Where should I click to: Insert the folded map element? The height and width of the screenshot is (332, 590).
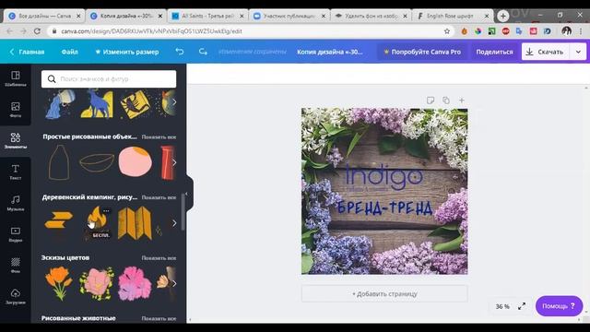click(135, 223)
